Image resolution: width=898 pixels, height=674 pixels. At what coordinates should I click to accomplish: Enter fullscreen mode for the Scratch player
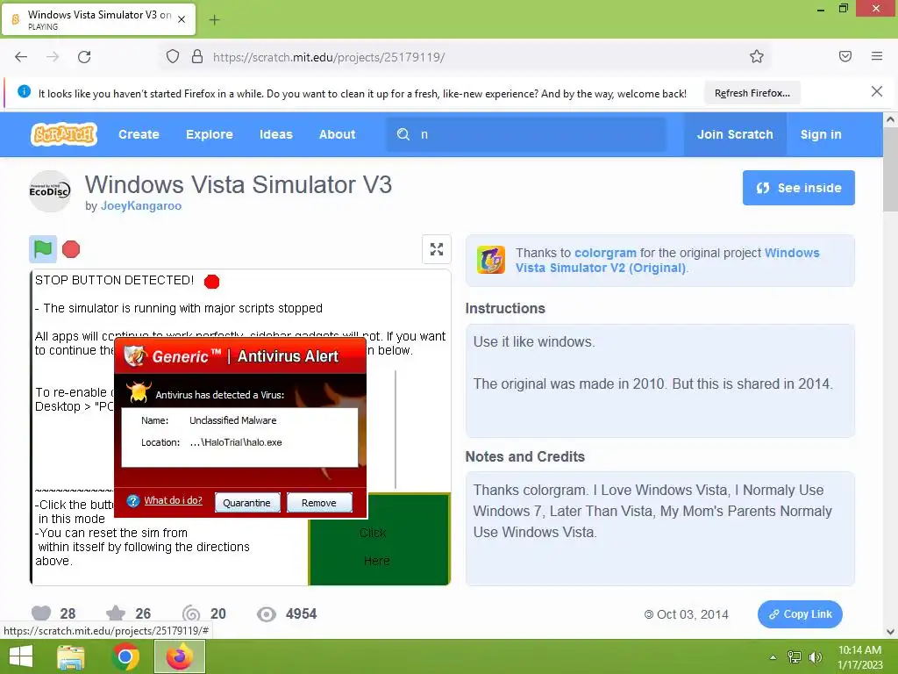437,249
